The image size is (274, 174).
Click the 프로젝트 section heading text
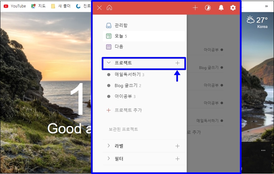(123, 63)
